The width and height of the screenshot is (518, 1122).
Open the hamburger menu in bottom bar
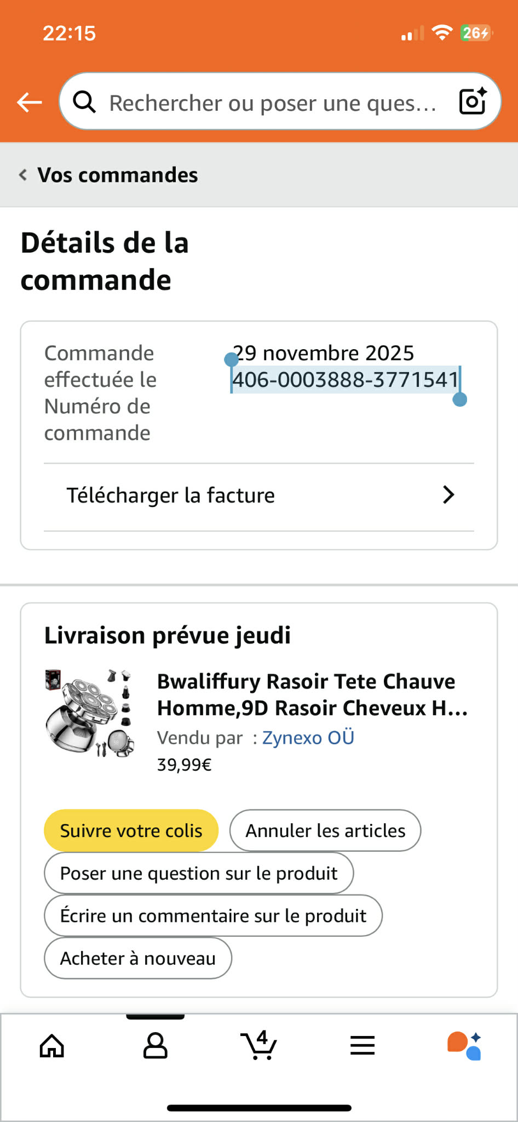pyautogui.click(x=362, y=1045)
